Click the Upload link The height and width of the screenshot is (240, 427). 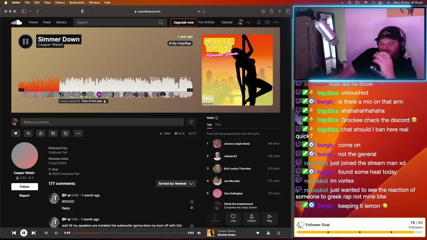227,22
